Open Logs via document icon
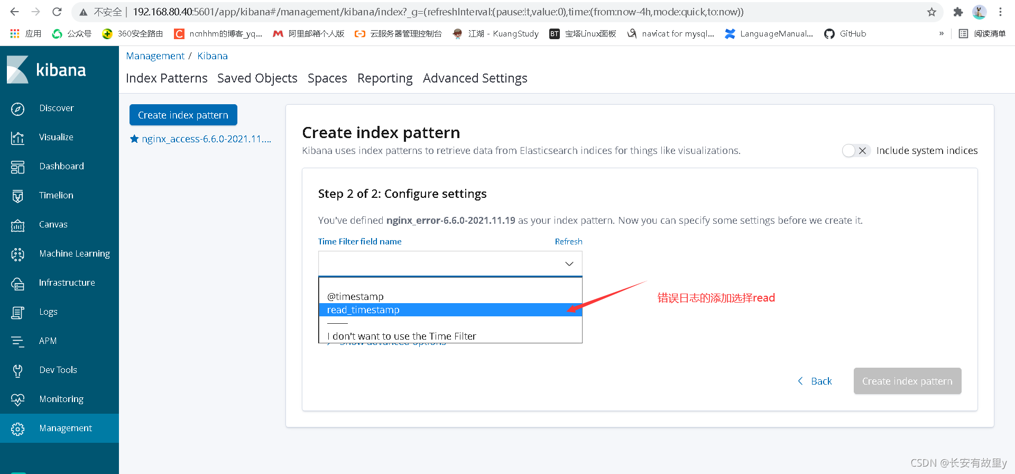The width and height of the screenshot is (1015, 474). tap(17, 312)
